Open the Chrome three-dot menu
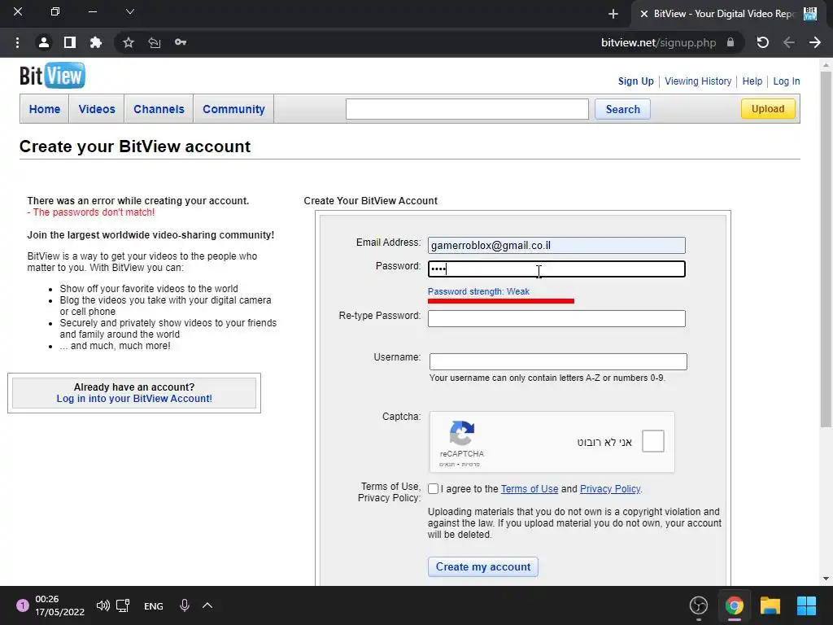The image size is (833, 625). [18, 42]
